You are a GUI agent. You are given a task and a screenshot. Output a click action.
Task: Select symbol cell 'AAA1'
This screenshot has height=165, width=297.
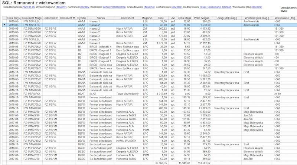(81, 22)
